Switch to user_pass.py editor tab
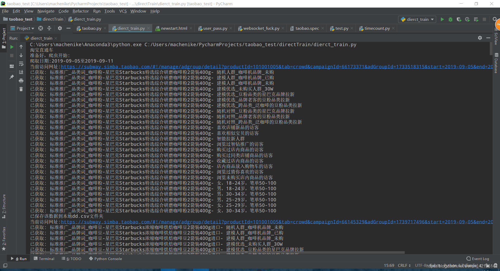Viewport: 500px width, 271px height. (x=215, y=28)
